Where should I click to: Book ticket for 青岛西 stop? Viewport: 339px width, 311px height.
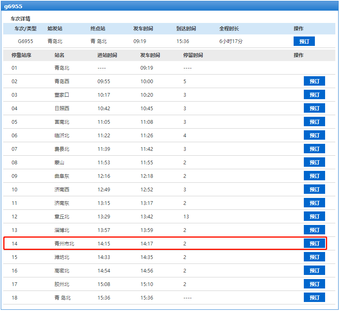pyautogui.click(x=314, y=81)
